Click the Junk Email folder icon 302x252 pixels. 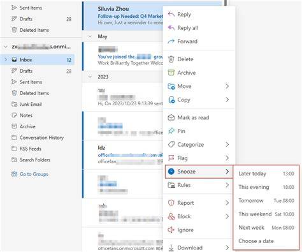pos(14,104)
